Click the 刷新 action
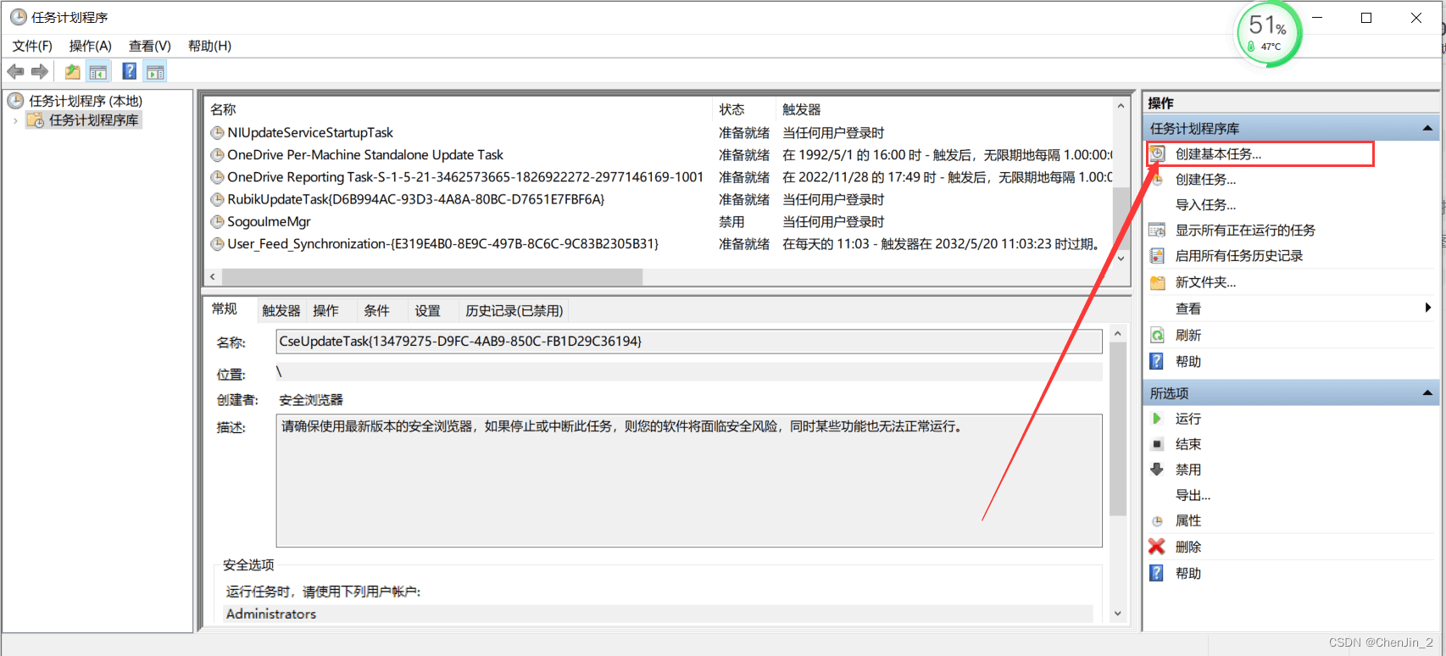Screen dimensions: 1446x656 1187,336
